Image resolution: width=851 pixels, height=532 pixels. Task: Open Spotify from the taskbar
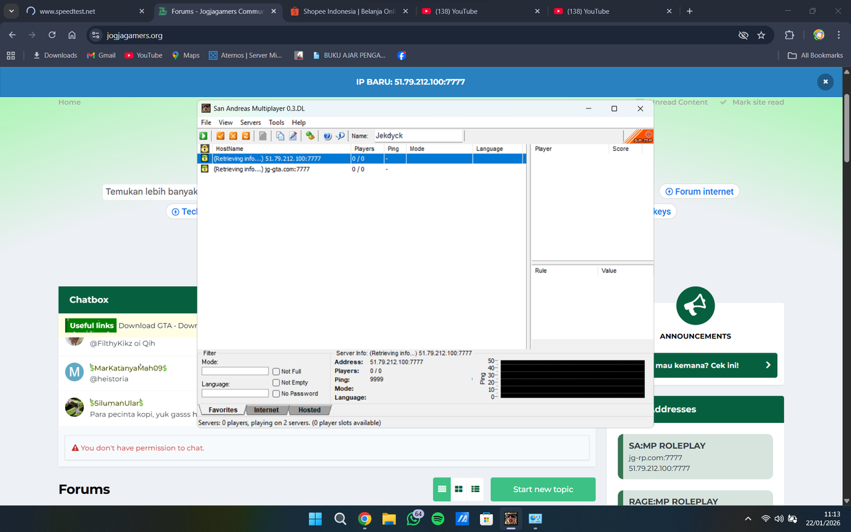click(x=437, y=519)
